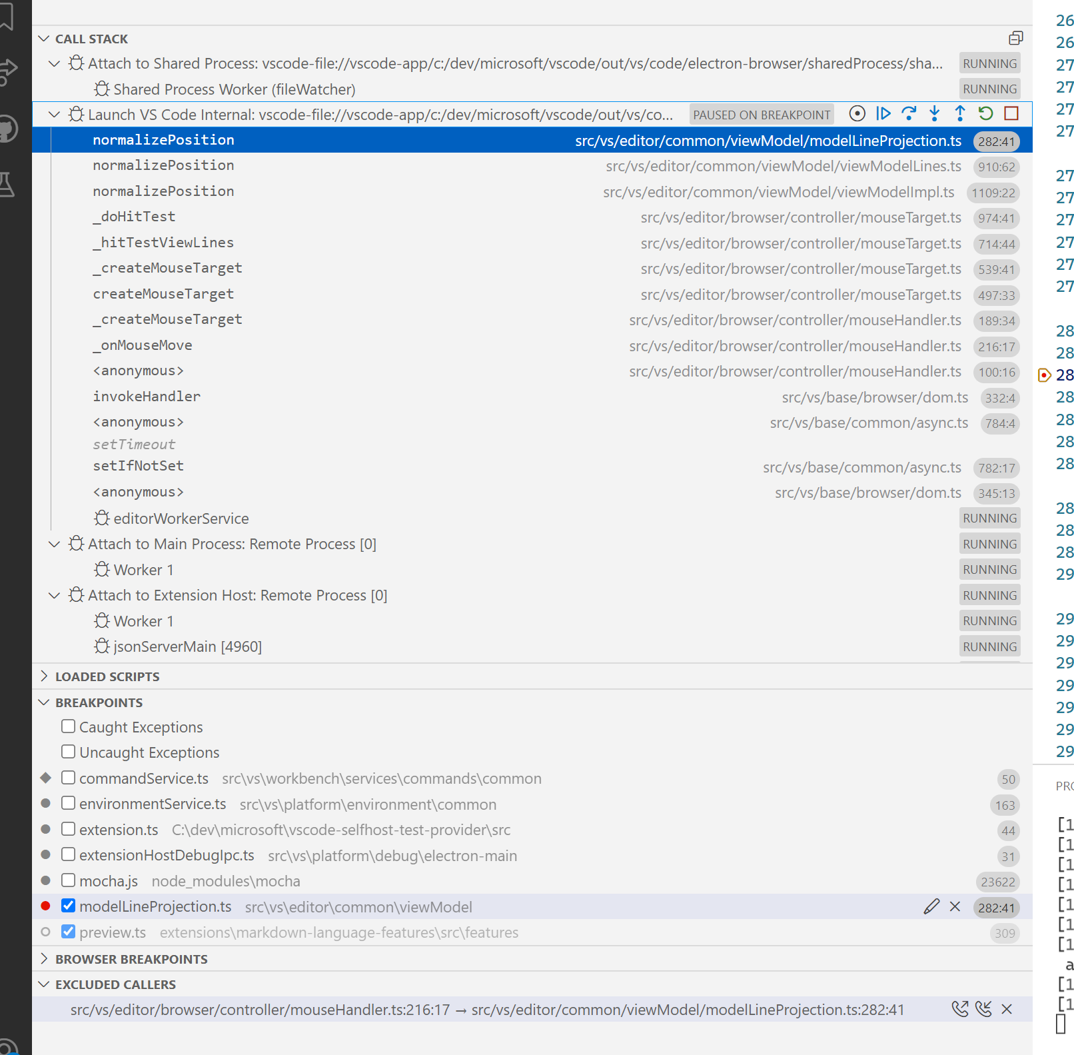Collapse all call stack sessions icon
The image size is (1074, 1055).
tap(1016, 38)
